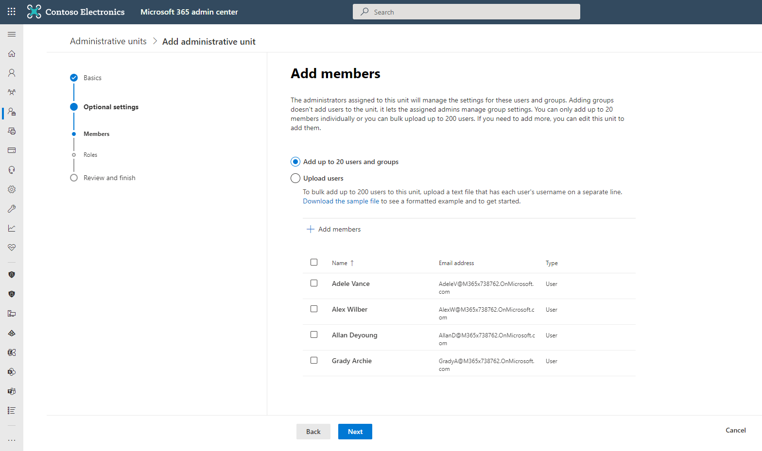Open Health heart icon in sidebar

pos(12,248)
